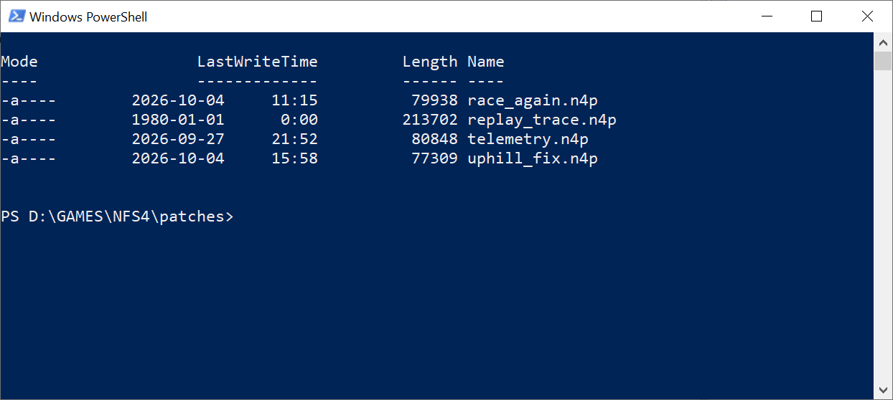Click the LastWriteTime column header

point(257,62)
